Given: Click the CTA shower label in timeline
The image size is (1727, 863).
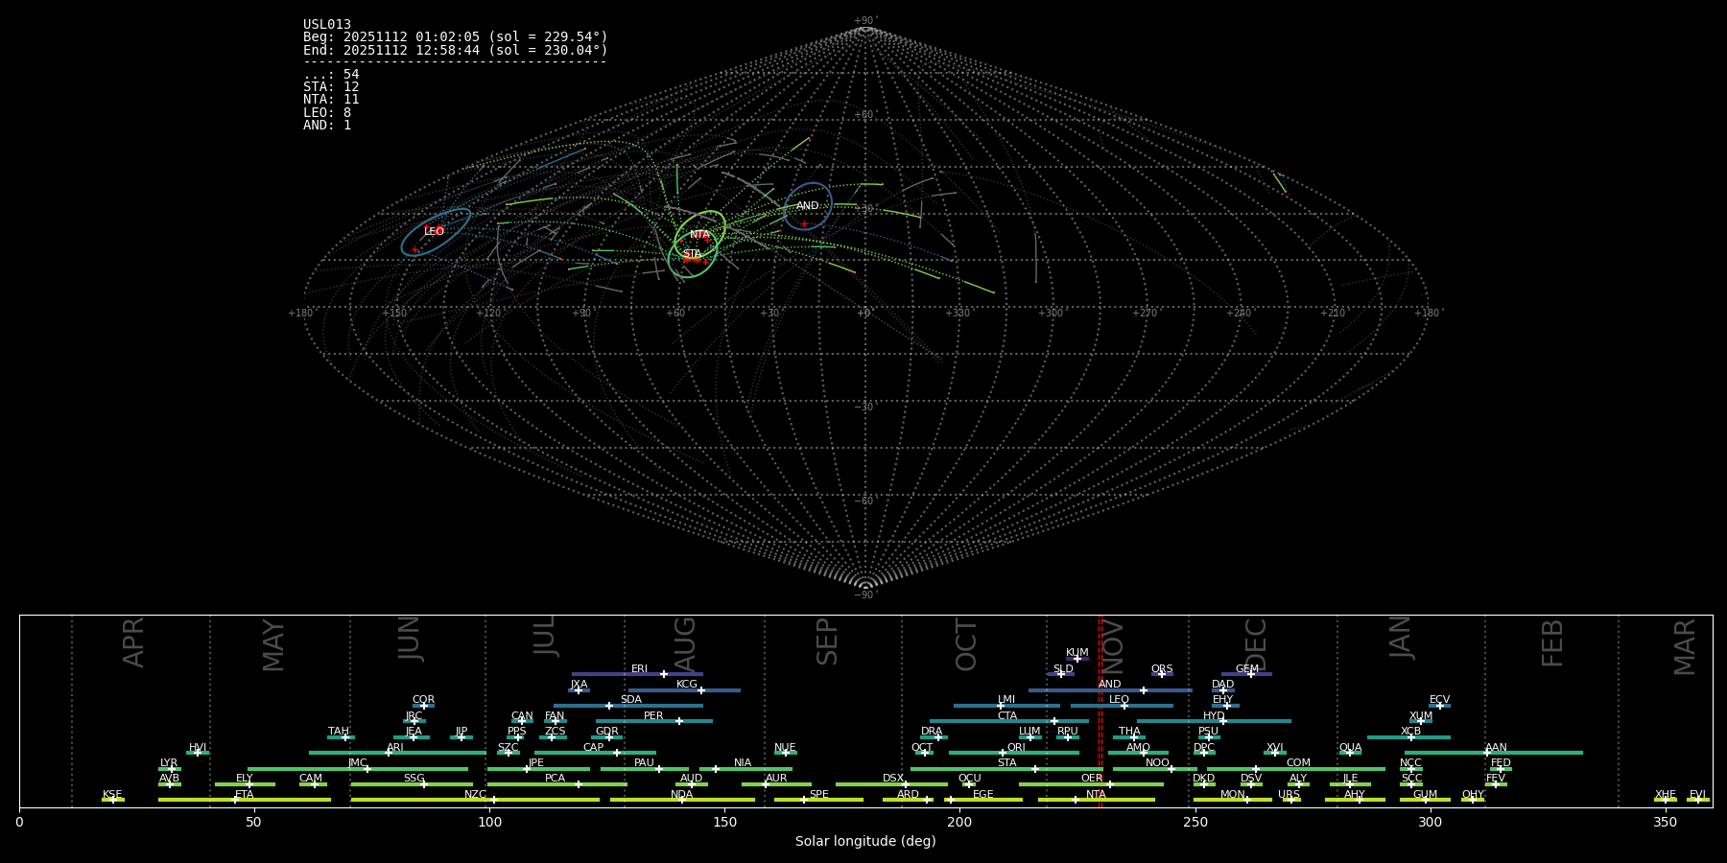Looking at the screenshot, I should coord(1006,716).
